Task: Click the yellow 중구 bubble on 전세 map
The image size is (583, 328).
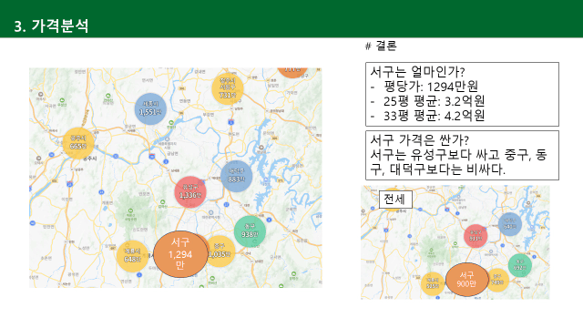Action: click(497, 280)
